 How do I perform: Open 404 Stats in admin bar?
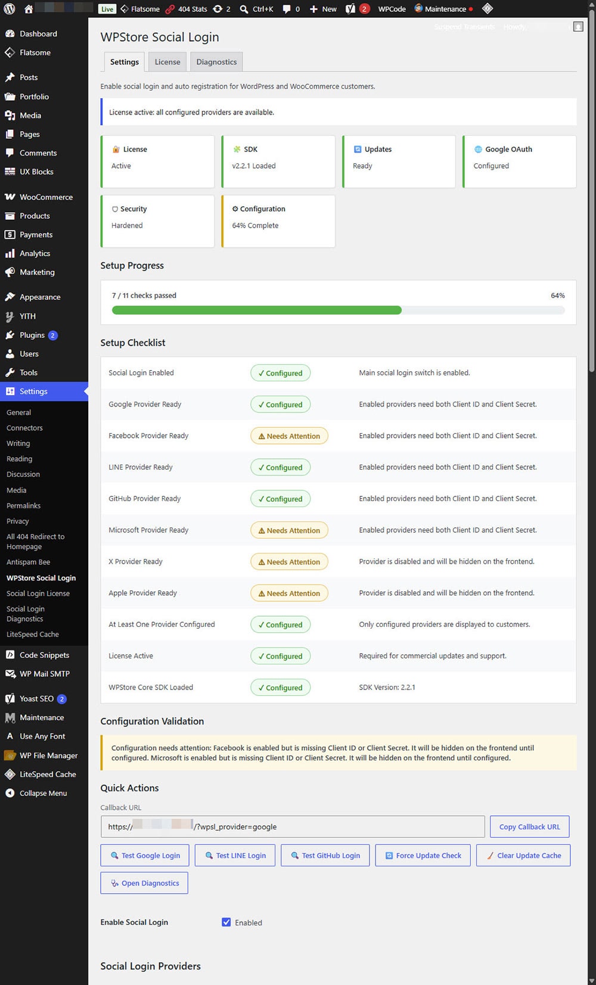pyautogui.click(x=186, y=9)
